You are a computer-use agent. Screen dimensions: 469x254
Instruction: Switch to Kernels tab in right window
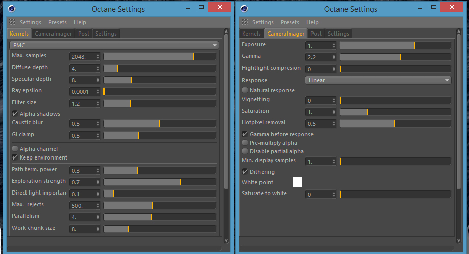(251, 34)
